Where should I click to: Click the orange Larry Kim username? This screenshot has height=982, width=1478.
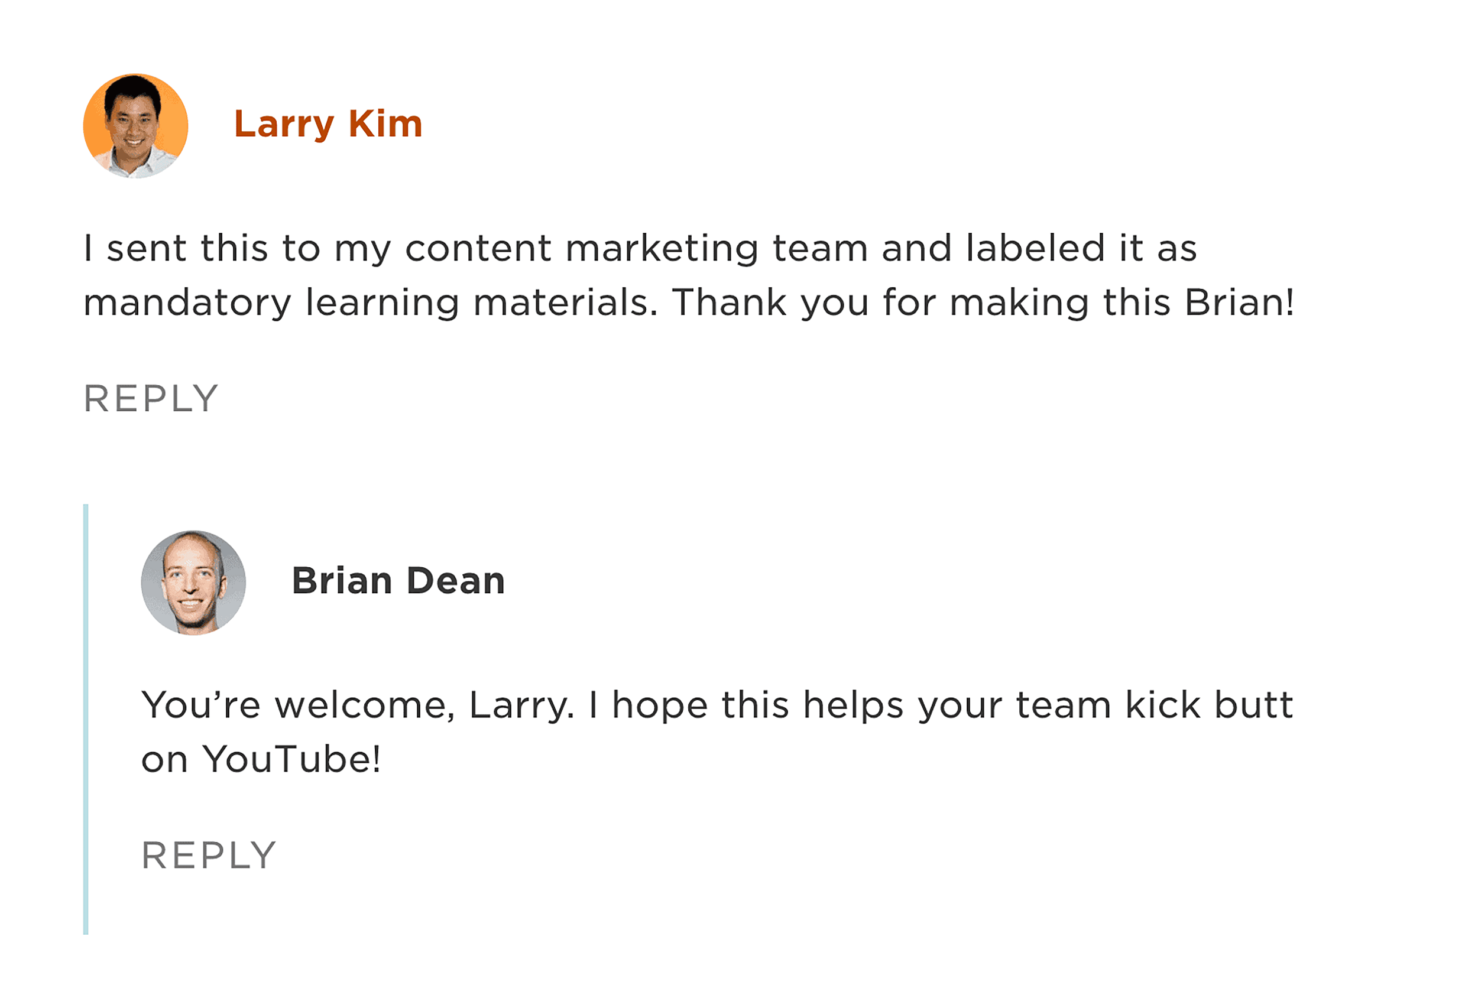click(328, 125)
